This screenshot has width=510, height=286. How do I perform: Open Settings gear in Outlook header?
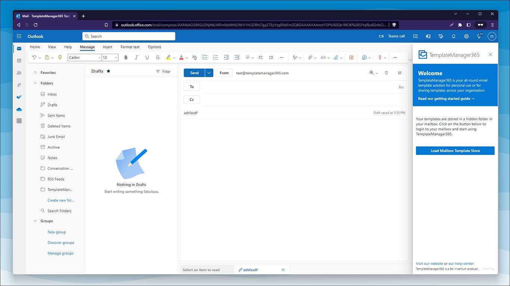(x=466, y=36)
